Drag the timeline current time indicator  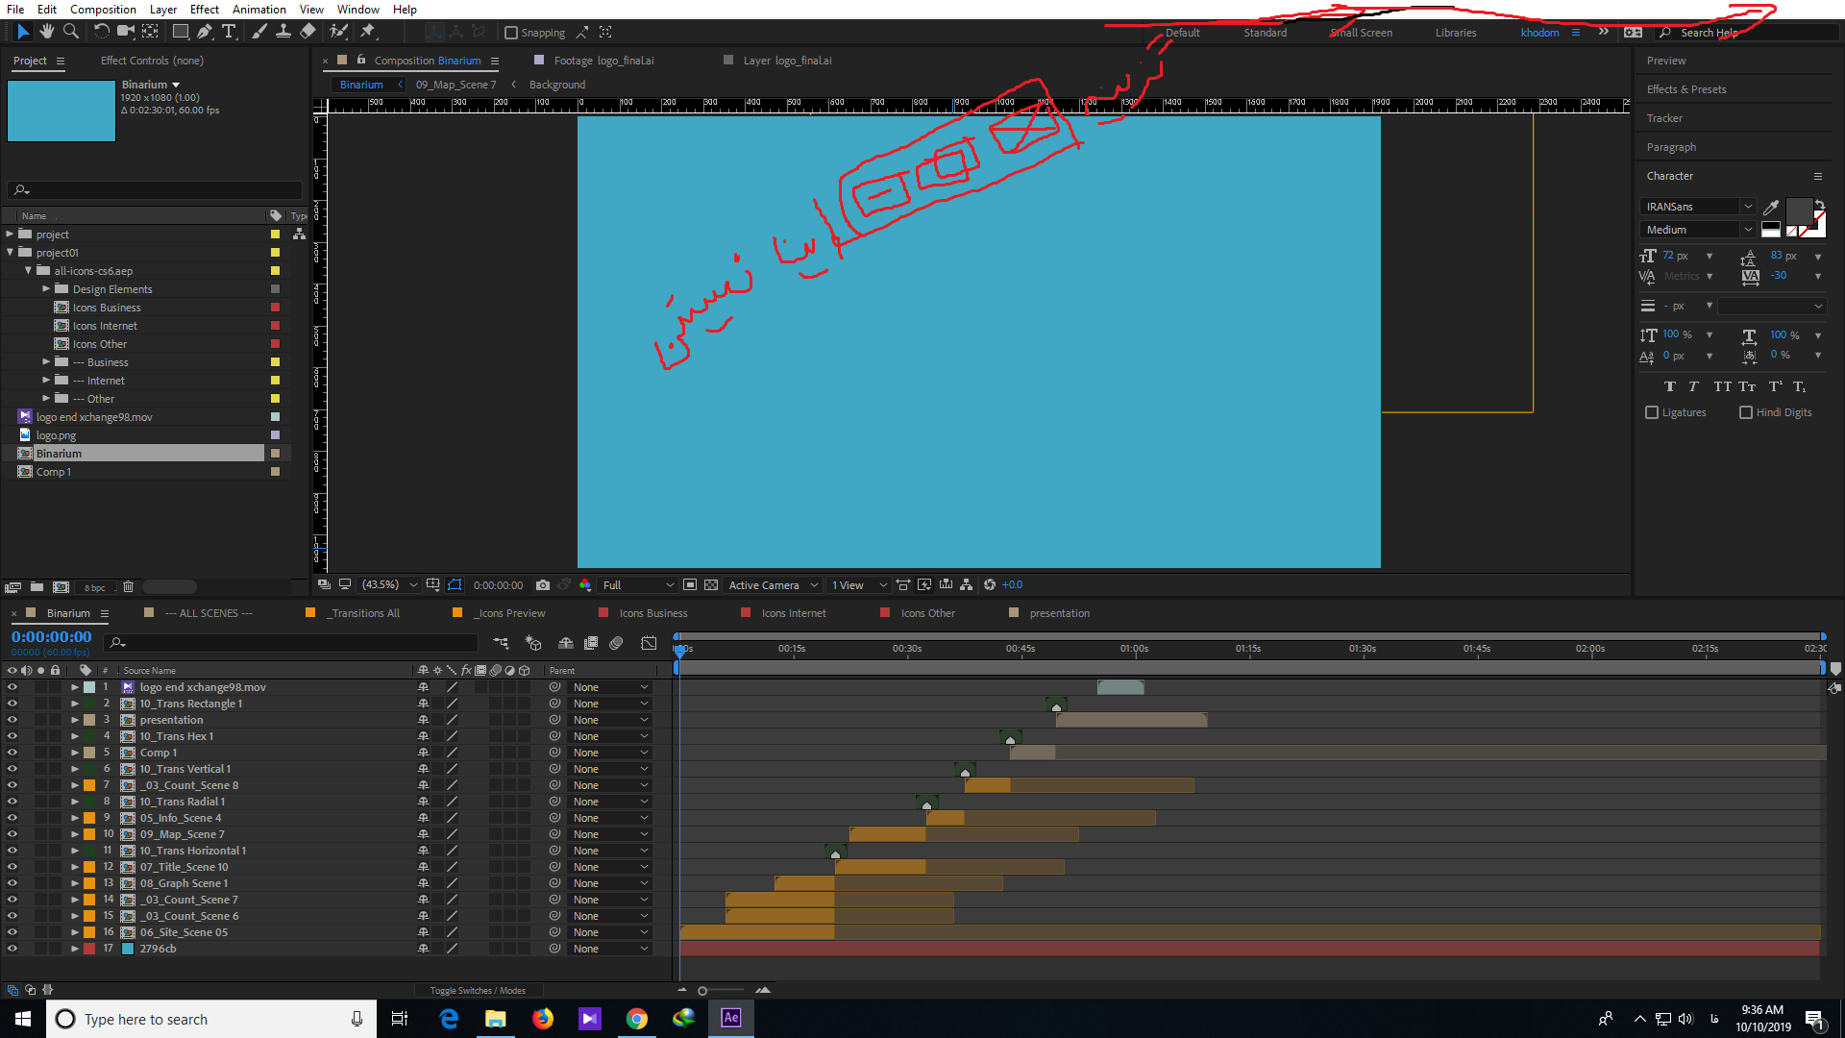tap(679, 648)
